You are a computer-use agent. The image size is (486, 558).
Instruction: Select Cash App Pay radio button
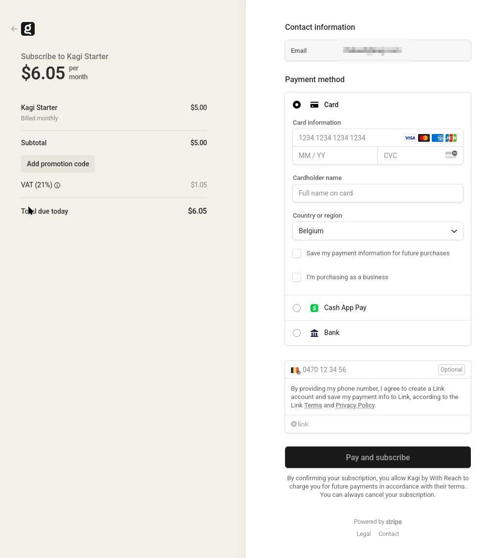point(297,308)
